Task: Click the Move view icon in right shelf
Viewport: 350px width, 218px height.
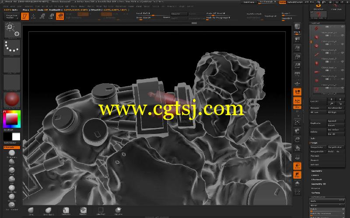Action: click(x=297, y=131)
